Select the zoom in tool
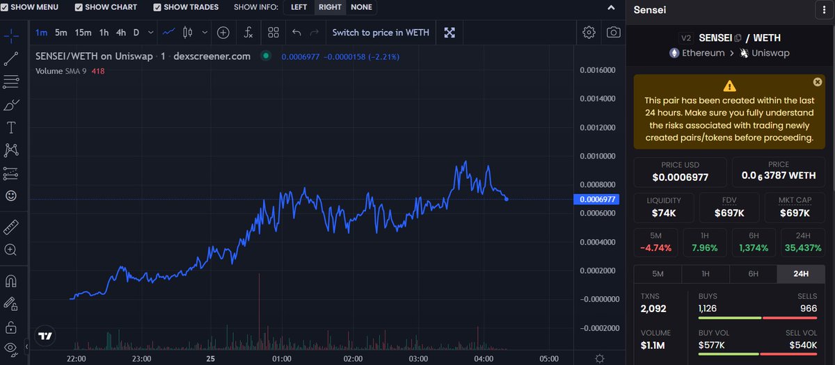This screenshot has height=365, width=835. (11, 250)
